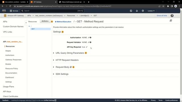The width and height of the screenshot is (182, 102).
Task: Open the London region selector
Action: 151,11
